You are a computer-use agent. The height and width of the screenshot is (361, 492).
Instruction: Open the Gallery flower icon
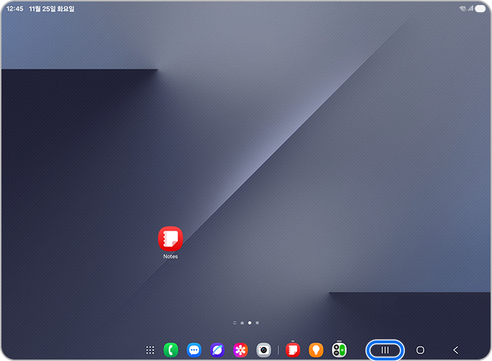[240, 350]
